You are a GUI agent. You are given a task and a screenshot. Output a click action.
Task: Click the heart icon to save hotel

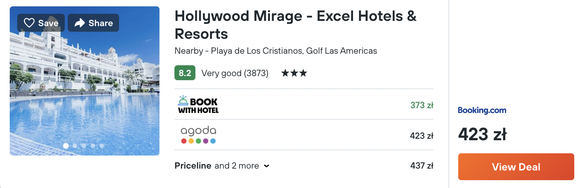[x=29, y=23]
